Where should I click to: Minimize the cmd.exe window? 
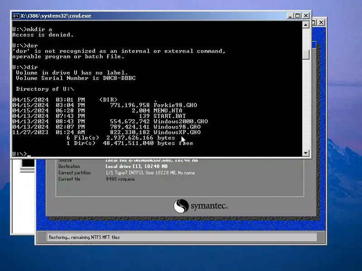click(290, 16)
